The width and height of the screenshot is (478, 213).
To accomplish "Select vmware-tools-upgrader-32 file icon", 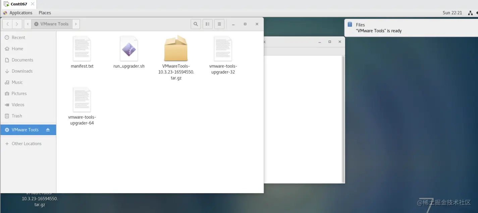I will coord(223,48).
